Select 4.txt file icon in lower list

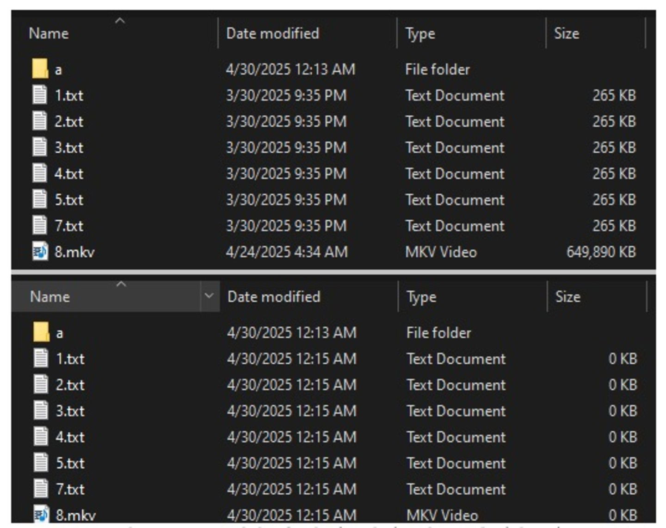point(41,436)
